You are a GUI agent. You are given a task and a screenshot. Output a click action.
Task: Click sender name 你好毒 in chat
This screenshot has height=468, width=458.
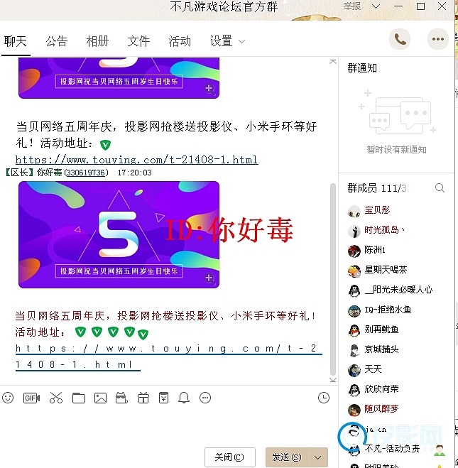50,173
